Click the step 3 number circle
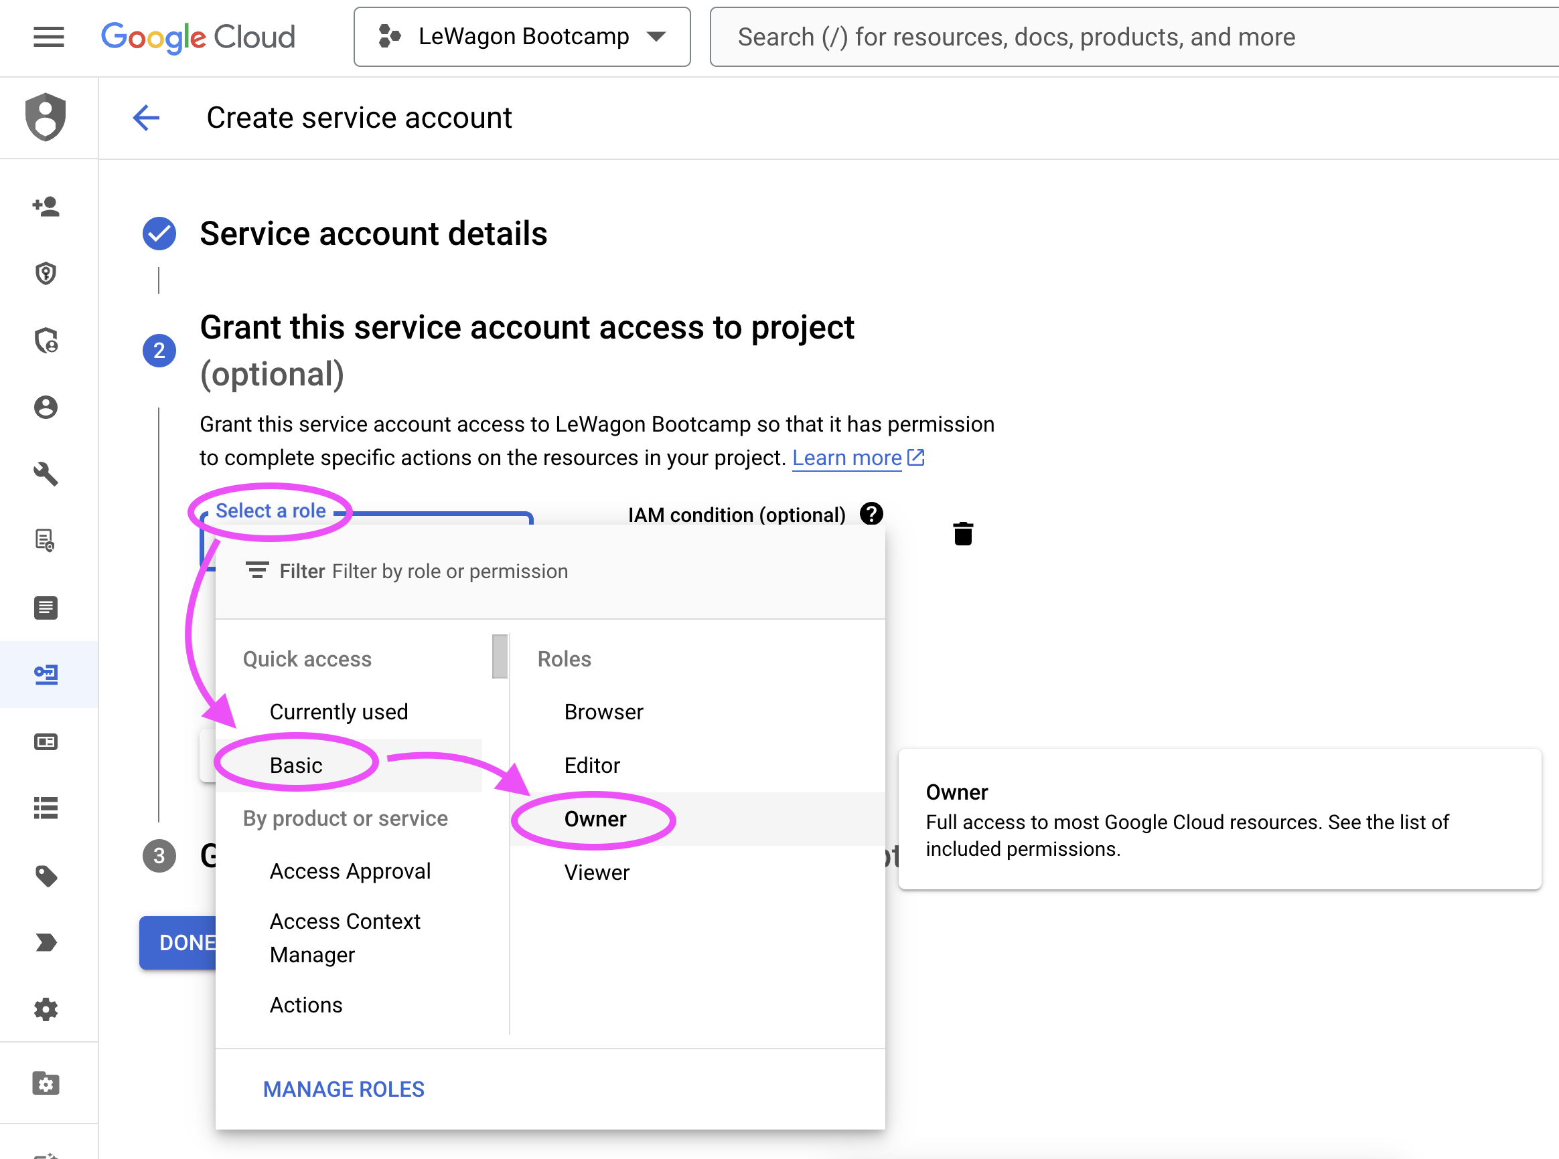This screenshot has width=1559, height=1159. click(x=159, y=856)
